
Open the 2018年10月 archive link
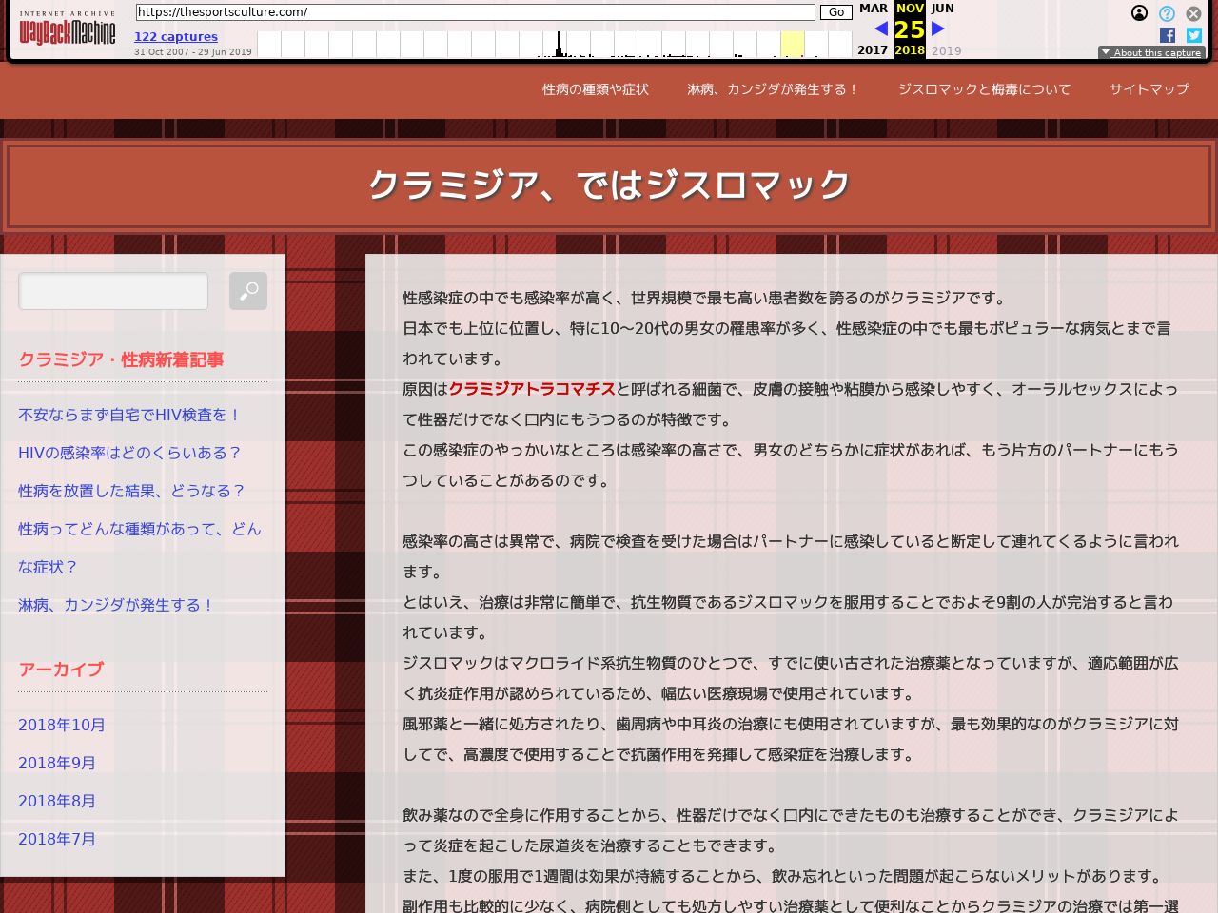(x=62, y=725)
